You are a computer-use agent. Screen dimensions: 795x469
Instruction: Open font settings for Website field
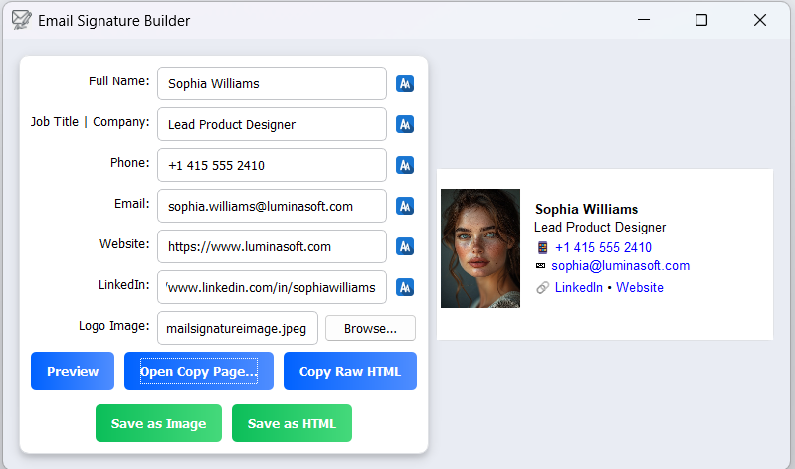405,246
